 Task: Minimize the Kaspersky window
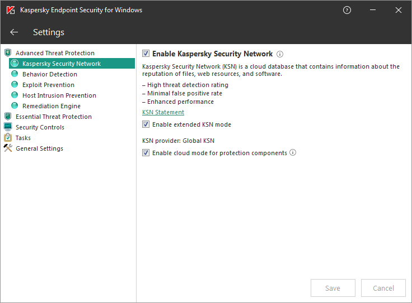point(373,10)
